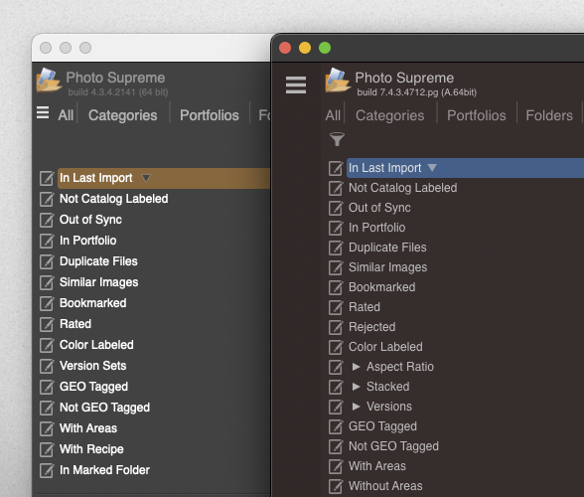The width and height of the screenshot is (584, 497).
Task: Select In Marked Folder in the left window
Action: (x=104, y=470)
